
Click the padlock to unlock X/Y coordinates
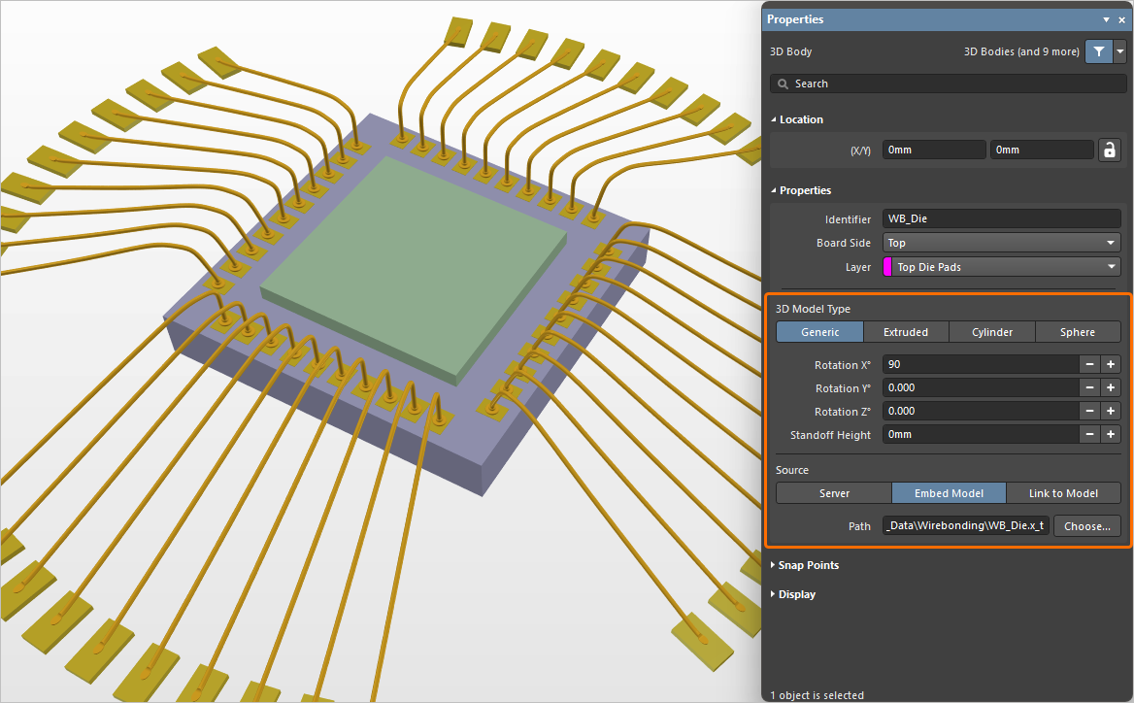[1110, 150]
